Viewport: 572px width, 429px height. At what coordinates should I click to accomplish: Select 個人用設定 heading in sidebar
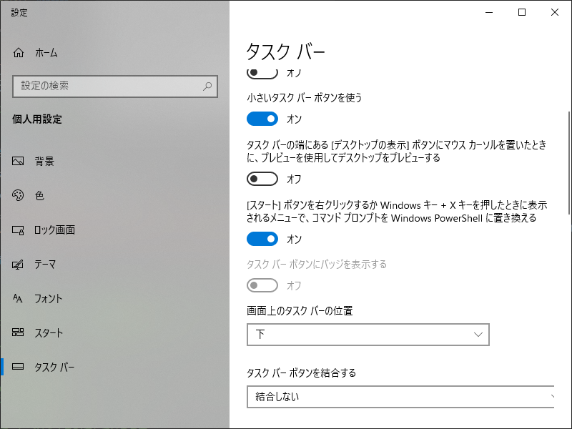coord(36,119)
